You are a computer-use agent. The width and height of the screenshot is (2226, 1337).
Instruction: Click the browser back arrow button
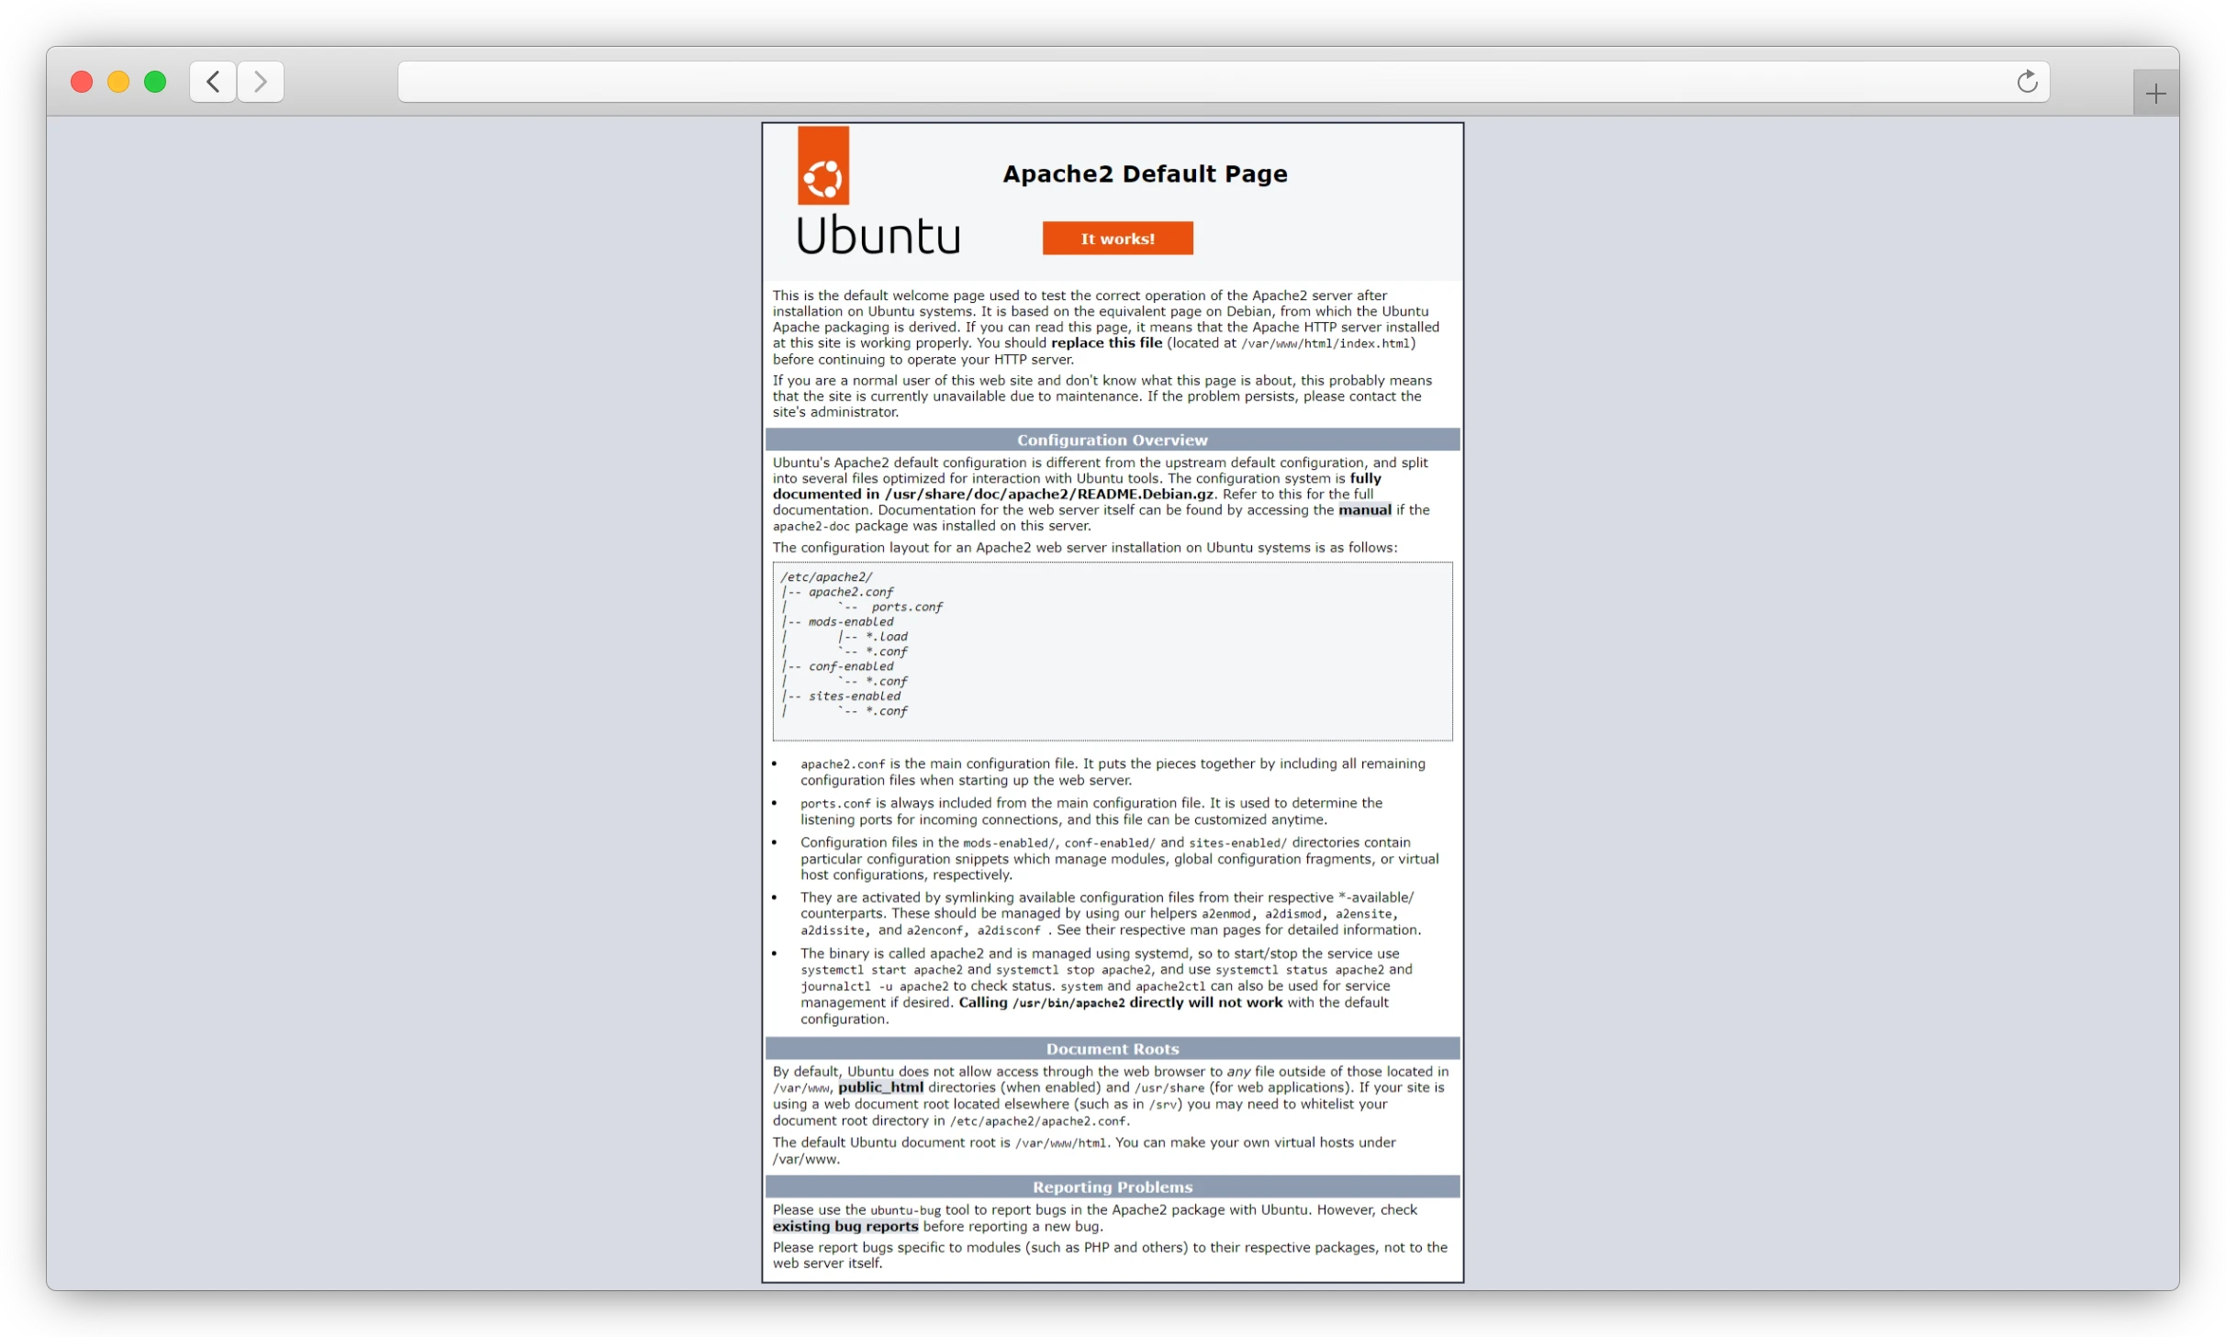[213, 82]
